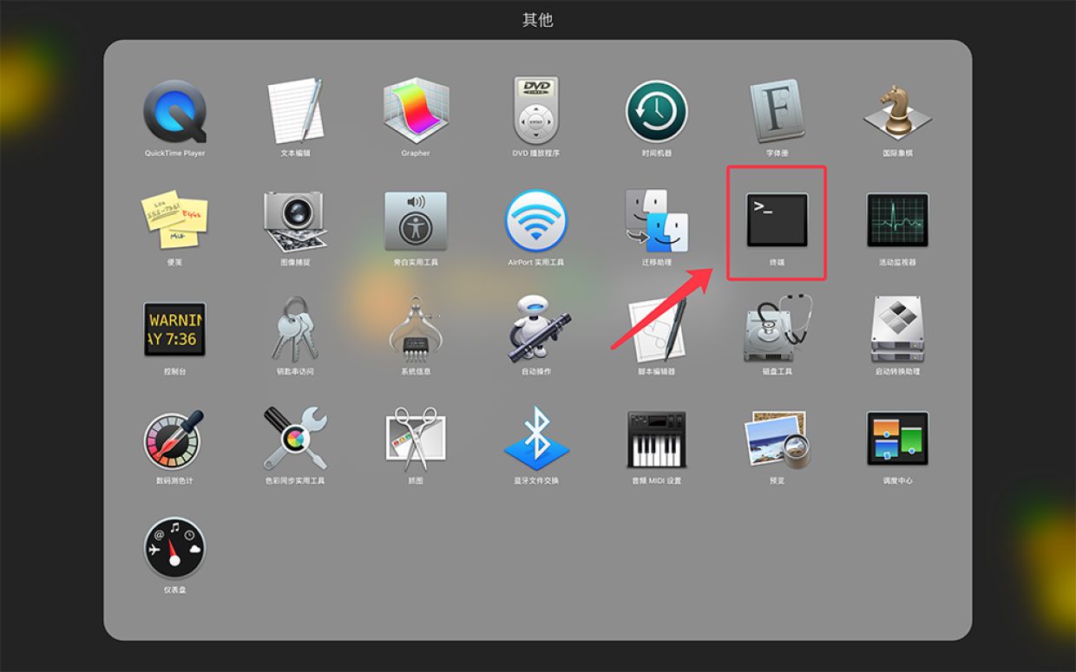Viewport: 1076px width, 672px height.
Task: Launch 预览 (Preview) app
Action: tap(777, 439)
